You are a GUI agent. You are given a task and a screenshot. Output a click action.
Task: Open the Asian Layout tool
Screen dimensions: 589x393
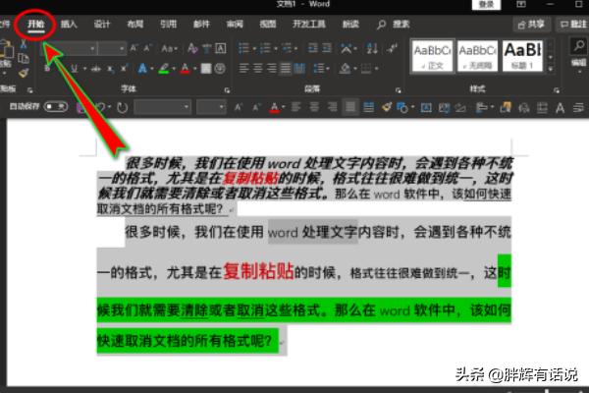pyautogui.click(x=346, y=48)
